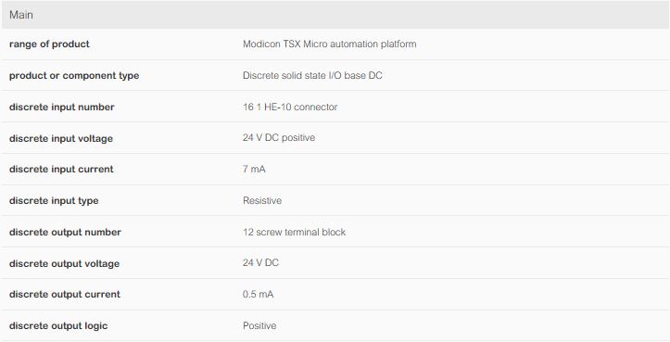Select the 'discrete output voltage' label
This screenshot has width=670, height=342.
(x=64, y=264)
